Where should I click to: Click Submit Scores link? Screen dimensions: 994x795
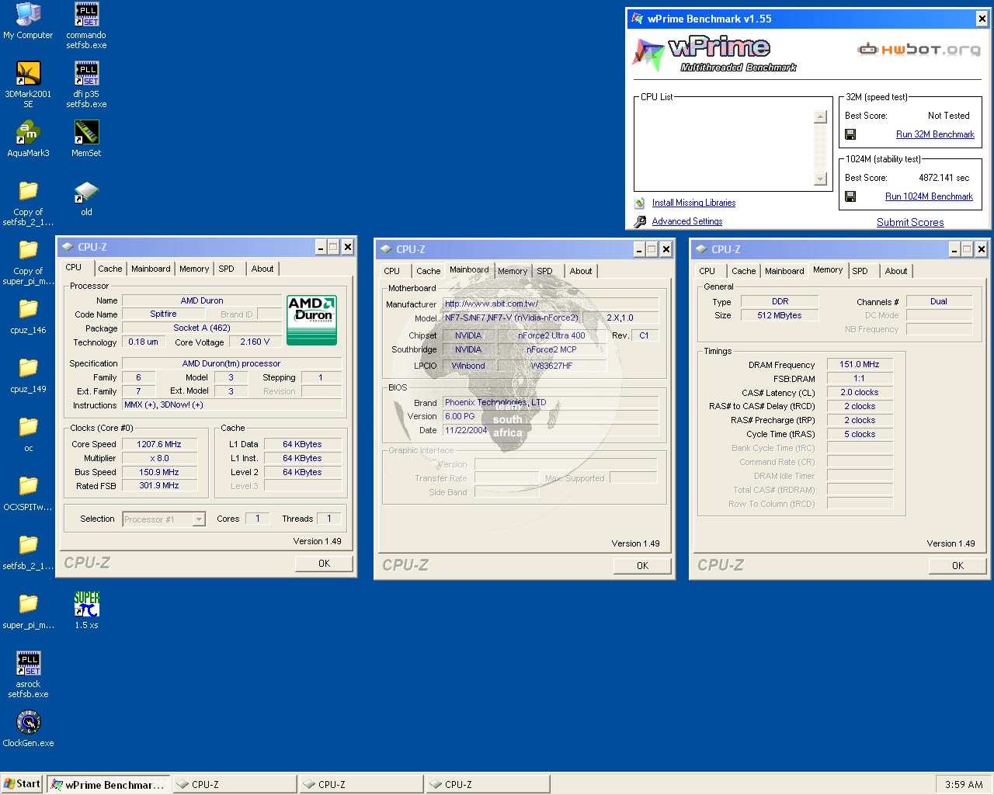[x=910, y=222]
